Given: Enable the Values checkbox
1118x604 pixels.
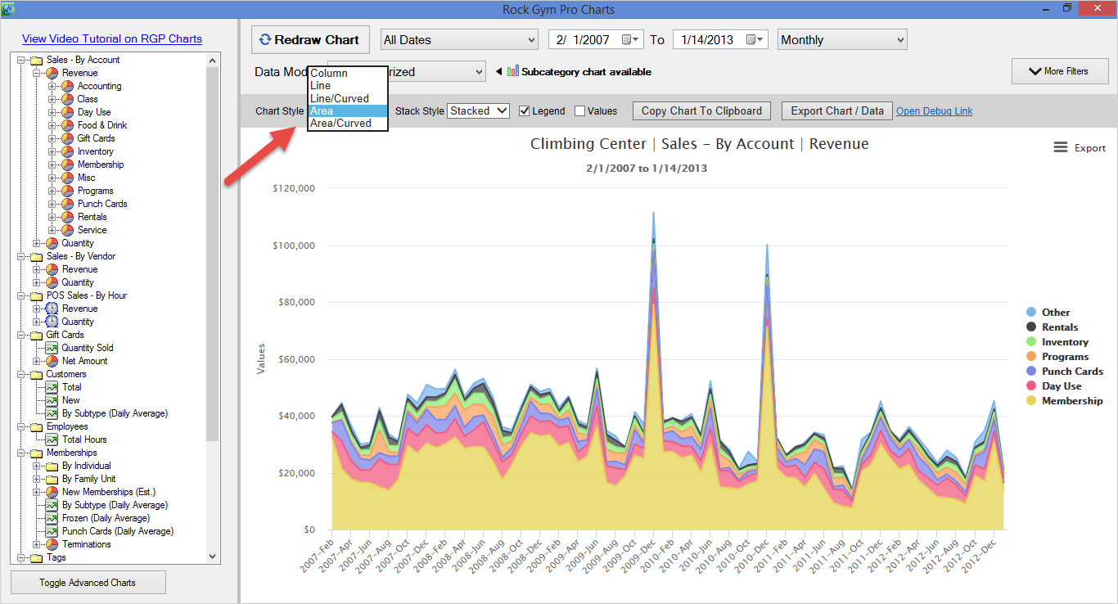Looking at the screenshot, I should point(579,111).
